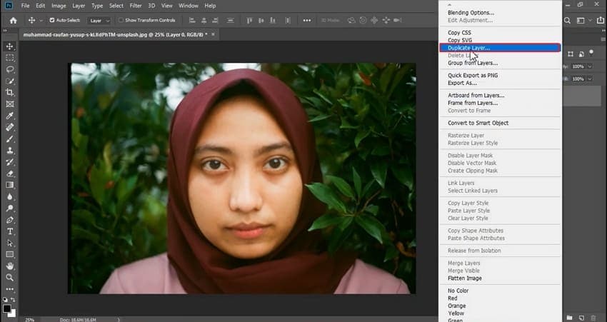Select the Move tool in toolbox
This screenshot has width=607, height=322.
point(10,46)
